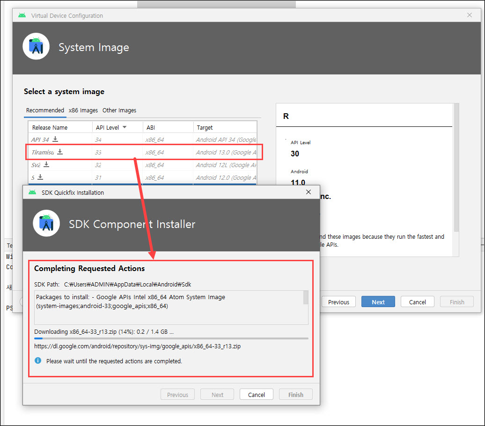The width and height of the screenshot is (485, 426).
Task: Click API level 31 cell
Action: tap(98, 178)
